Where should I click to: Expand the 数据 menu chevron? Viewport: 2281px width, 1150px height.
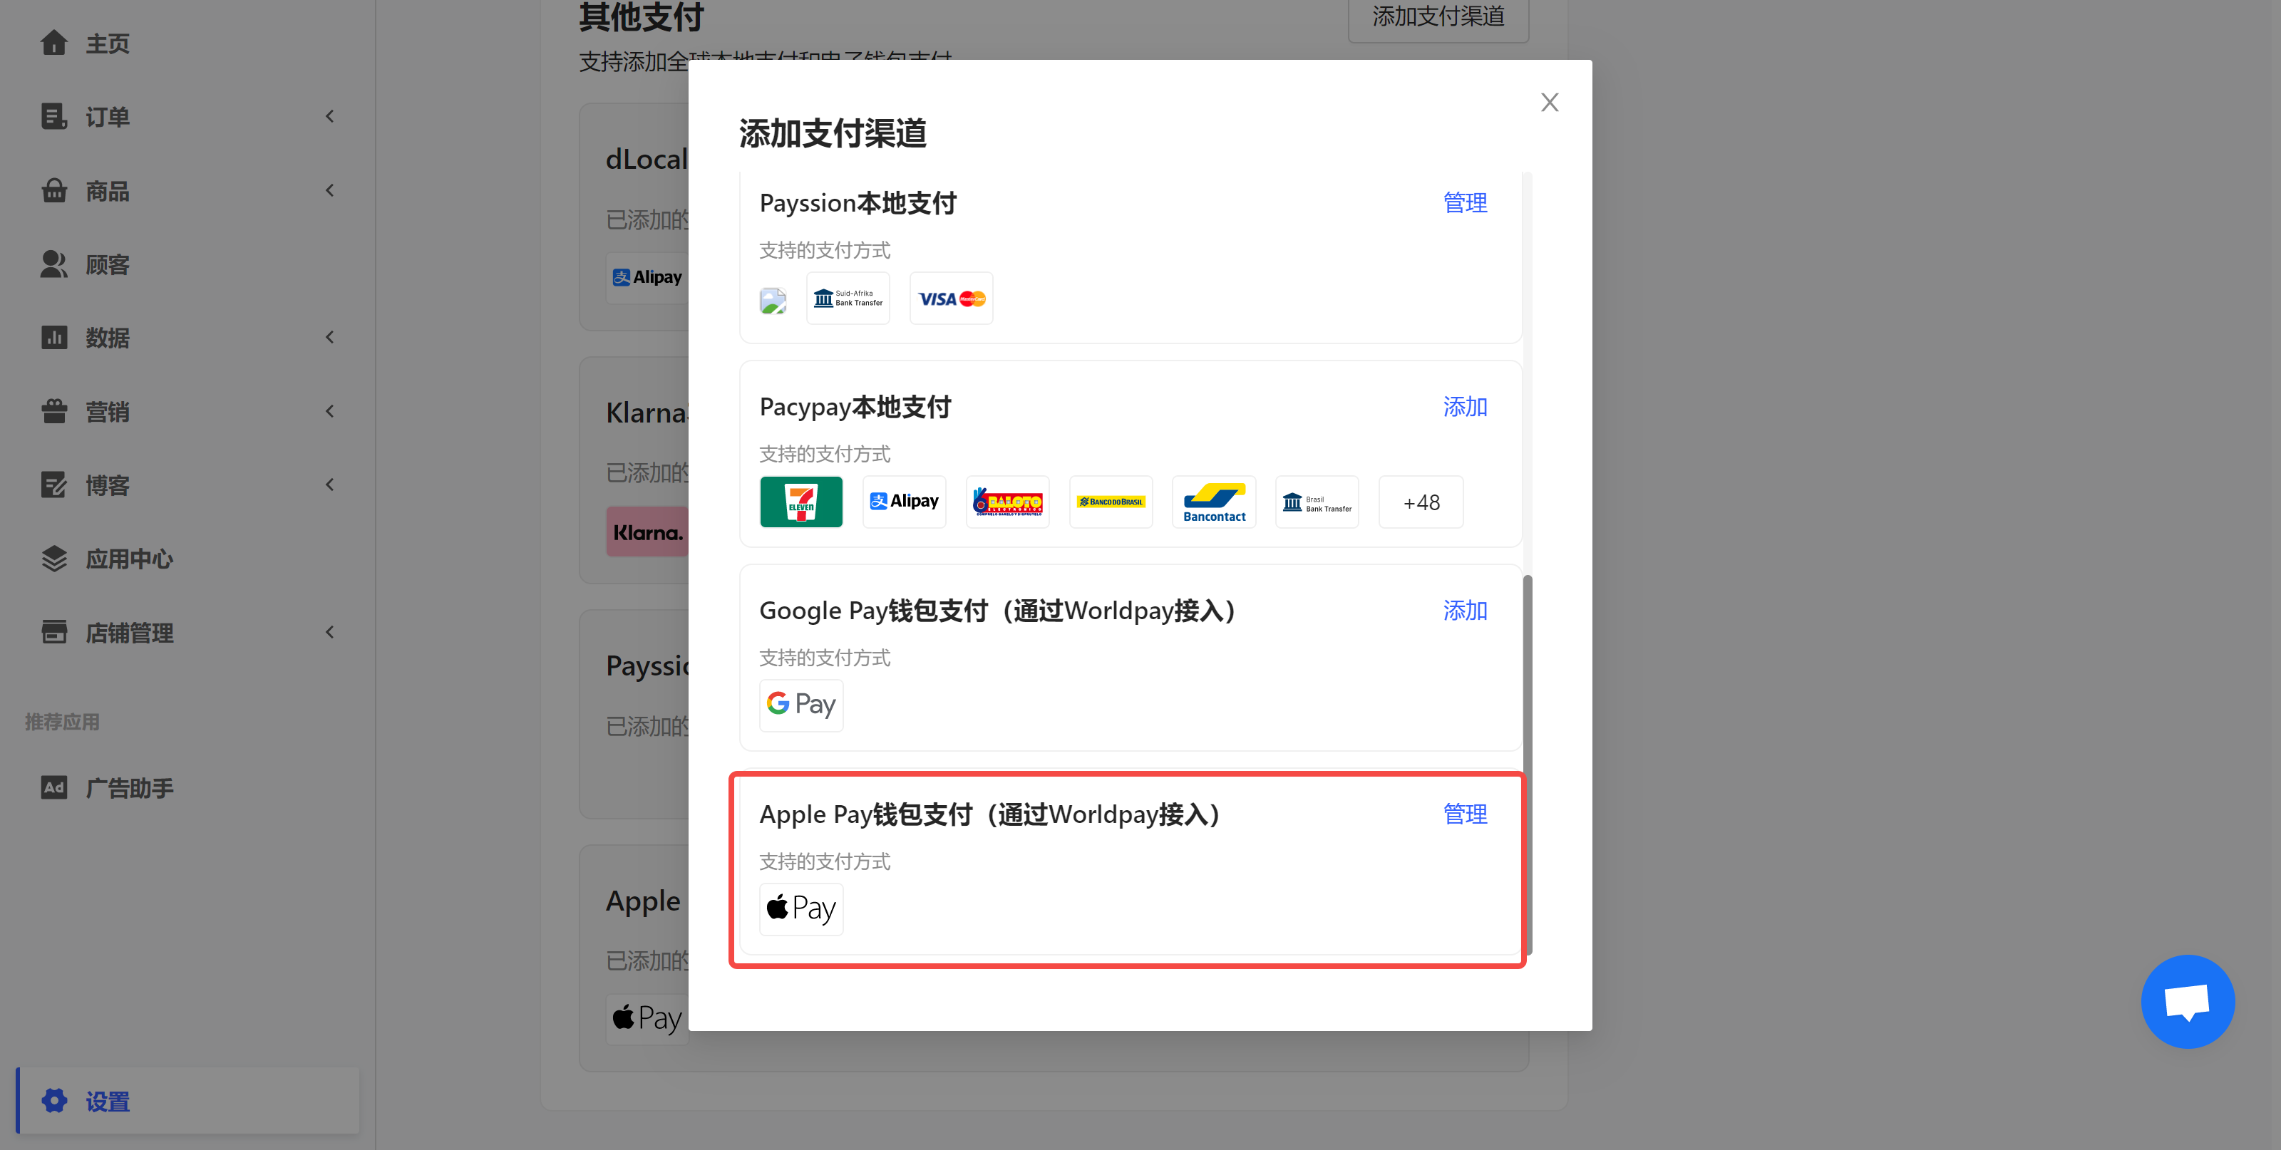click(329, 337)
